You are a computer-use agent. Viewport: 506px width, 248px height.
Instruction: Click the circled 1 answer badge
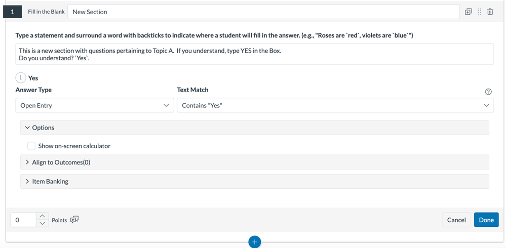[21, 78]
